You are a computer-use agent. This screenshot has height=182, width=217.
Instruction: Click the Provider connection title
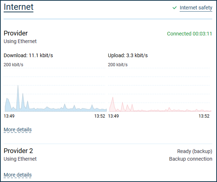[16, 33]
